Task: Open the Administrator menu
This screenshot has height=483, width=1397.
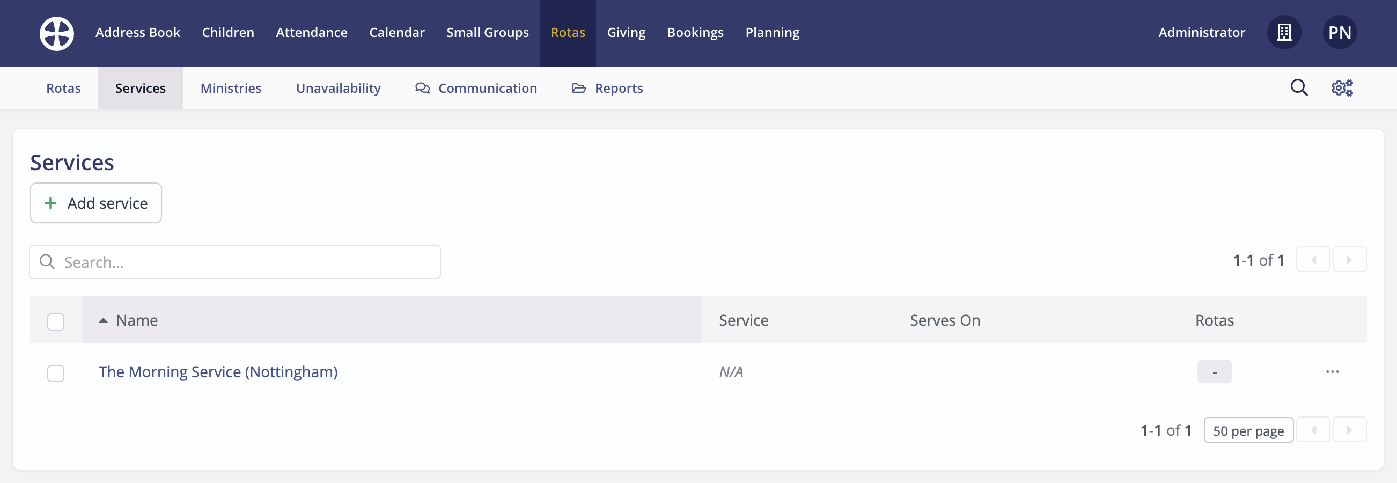Action: [x=1201, y=33]
